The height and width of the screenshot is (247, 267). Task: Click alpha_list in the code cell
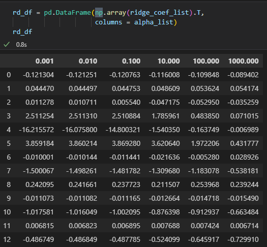click(154, 22)
